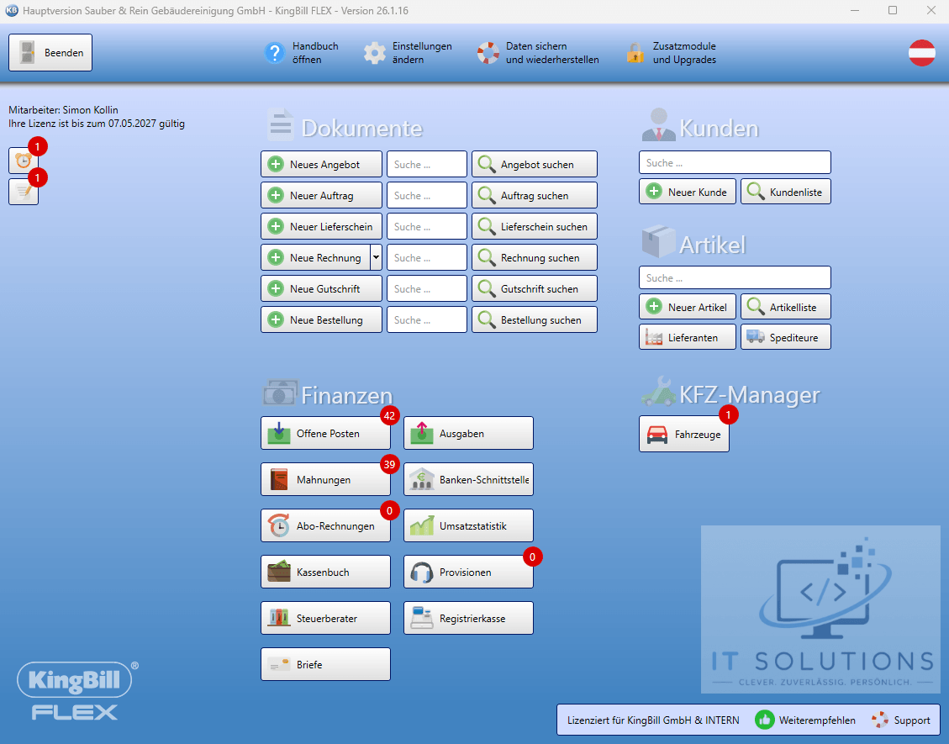This screenshot has width=949, height=744.
Task: Create a Neuer Lieferschein
Action: pos(321,226)
